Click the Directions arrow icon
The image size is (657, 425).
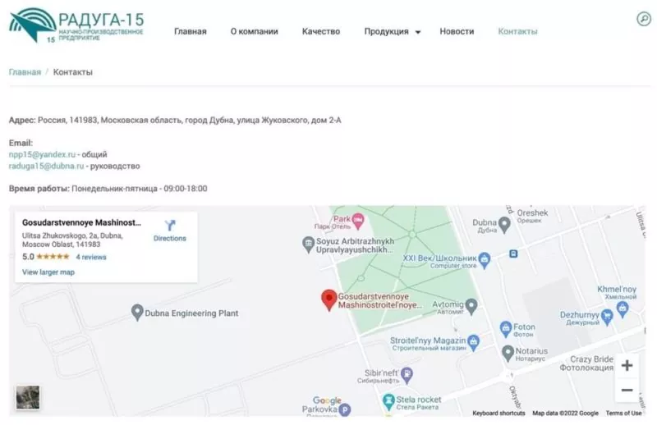click(x=170, y=226)
